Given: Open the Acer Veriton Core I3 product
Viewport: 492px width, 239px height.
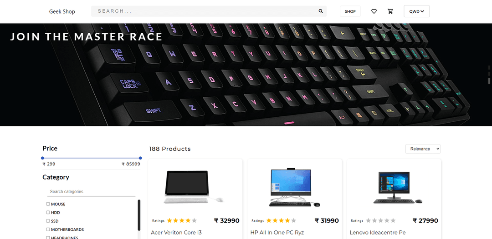Looking at the screenshot, I should click(176, 233).
